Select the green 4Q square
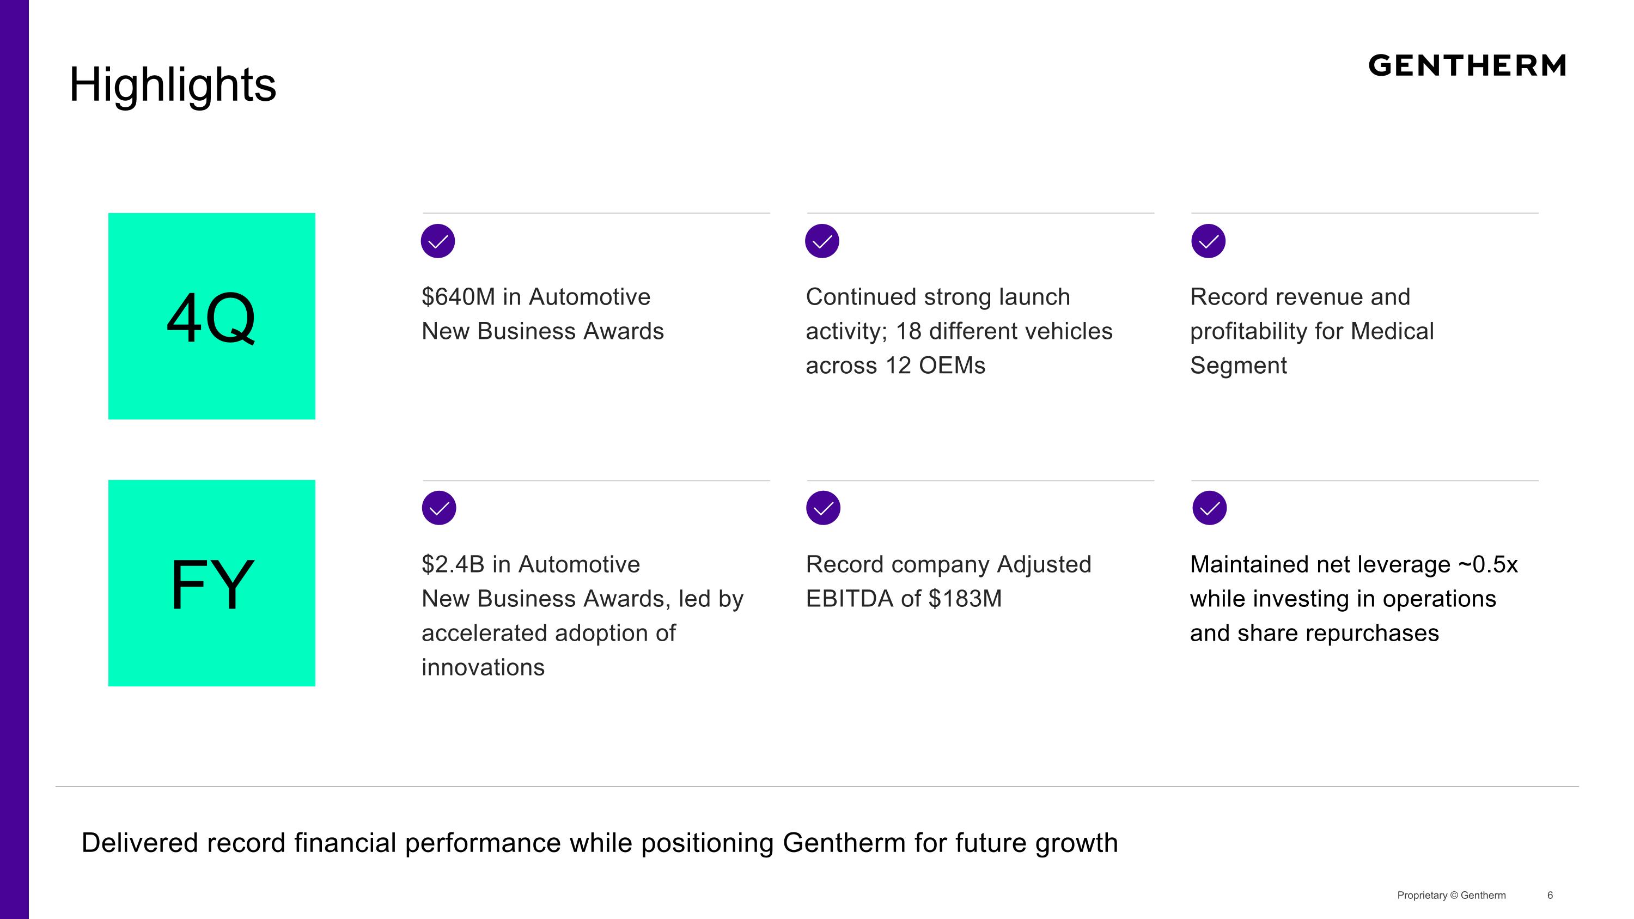Screen dimensions: 1634x919 click(x=212, y=316)
